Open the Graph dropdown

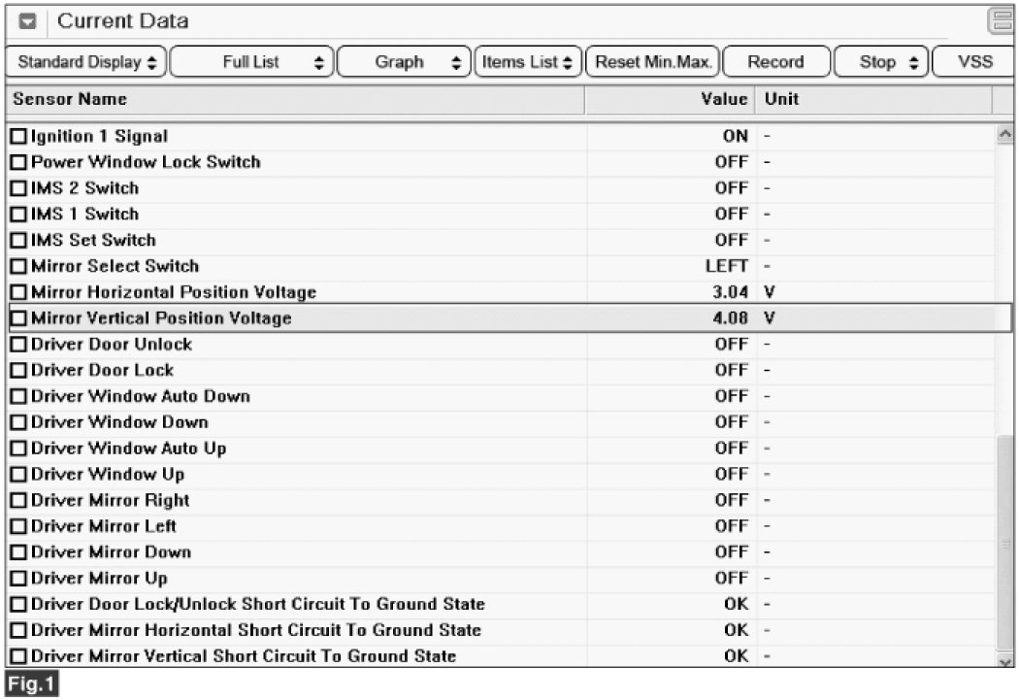406,62
